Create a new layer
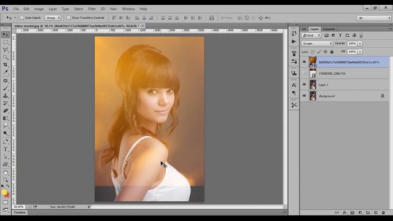The image size is (393, 221). [x=375, y=212]
